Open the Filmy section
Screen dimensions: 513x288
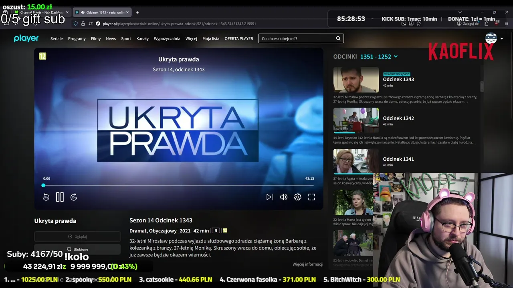click(96, 38)
